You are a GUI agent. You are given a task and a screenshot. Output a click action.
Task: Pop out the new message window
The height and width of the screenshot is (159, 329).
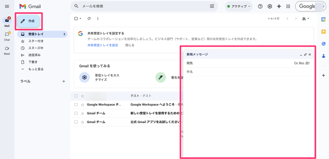click(x=306, y=54)
